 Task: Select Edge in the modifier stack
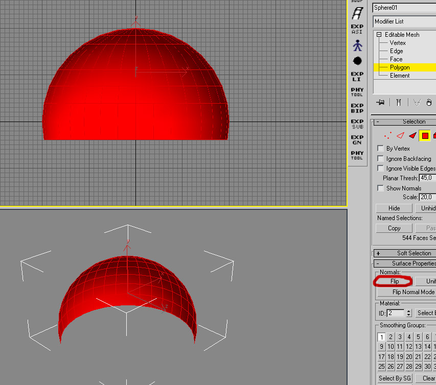tap(396, 51)
